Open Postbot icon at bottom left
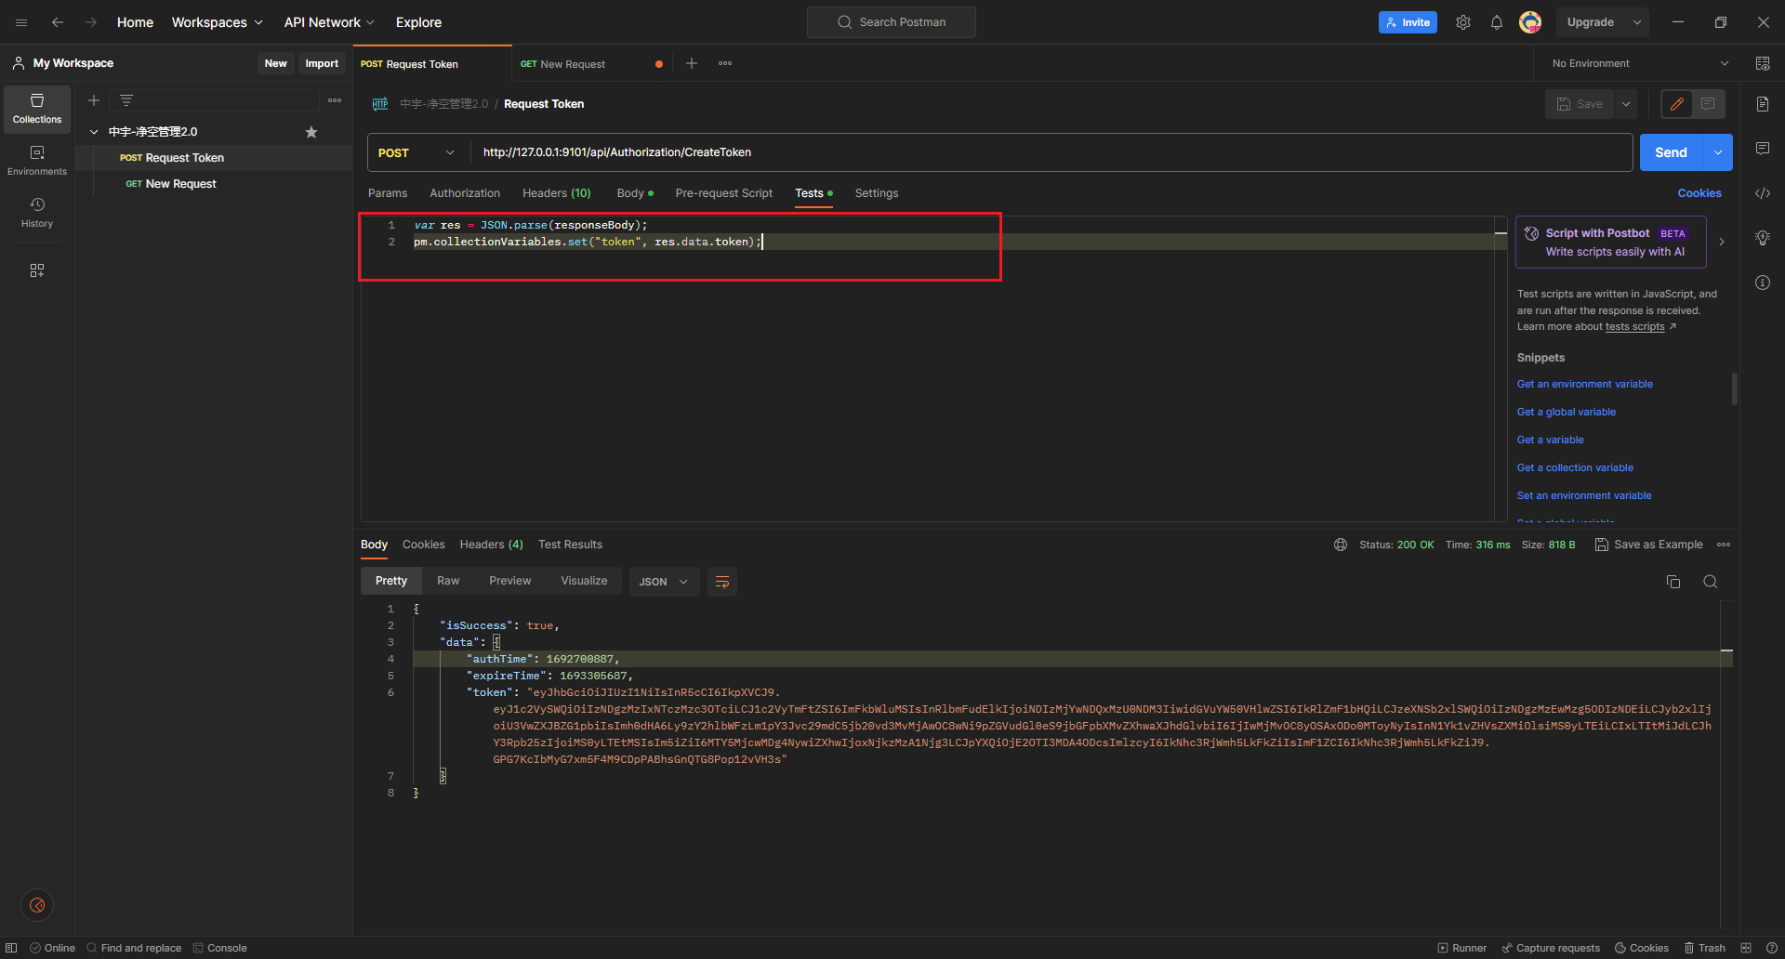Image resolution: width=1785 pixels, height=959 pixels. click(37, 905)
